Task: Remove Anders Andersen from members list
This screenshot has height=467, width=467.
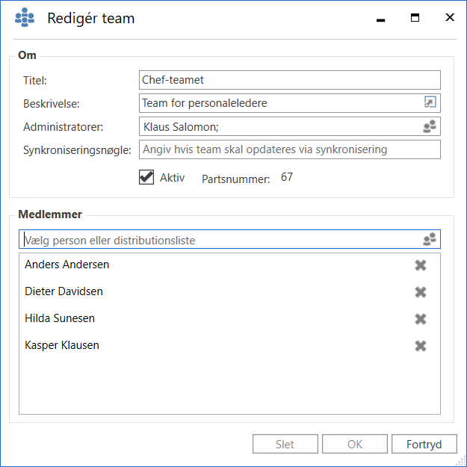Action: (421, 265)
